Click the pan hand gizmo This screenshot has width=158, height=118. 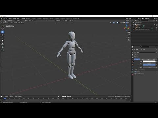(129, 35)
